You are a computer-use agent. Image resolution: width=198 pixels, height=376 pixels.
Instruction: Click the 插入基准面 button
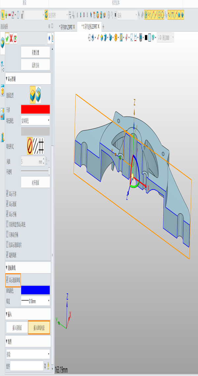coord(17,327)
